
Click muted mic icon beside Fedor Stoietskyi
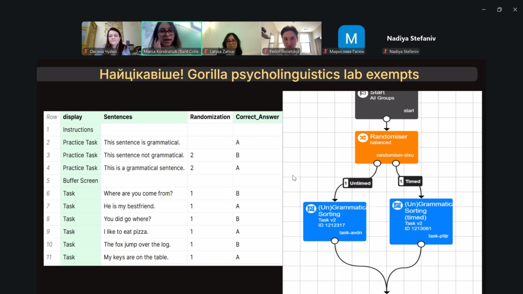(265, 51)
